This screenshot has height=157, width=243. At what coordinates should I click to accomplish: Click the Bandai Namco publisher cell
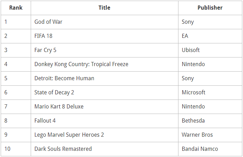pos(210,149)
